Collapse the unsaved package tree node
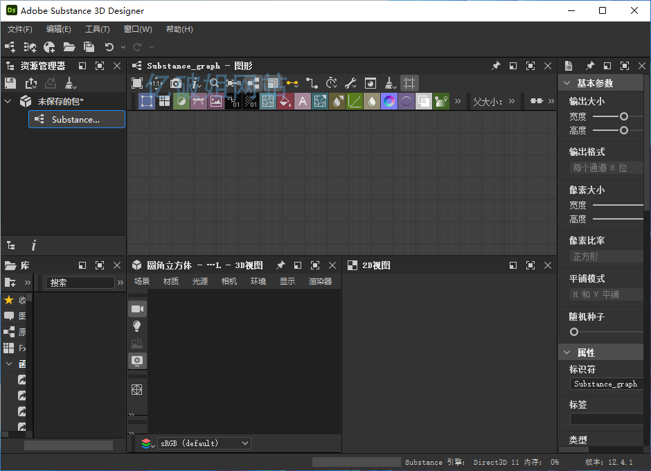 point(8,101)
